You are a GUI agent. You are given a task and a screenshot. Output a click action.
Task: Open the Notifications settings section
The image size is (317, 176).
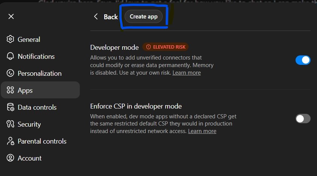tap(40, 56)
